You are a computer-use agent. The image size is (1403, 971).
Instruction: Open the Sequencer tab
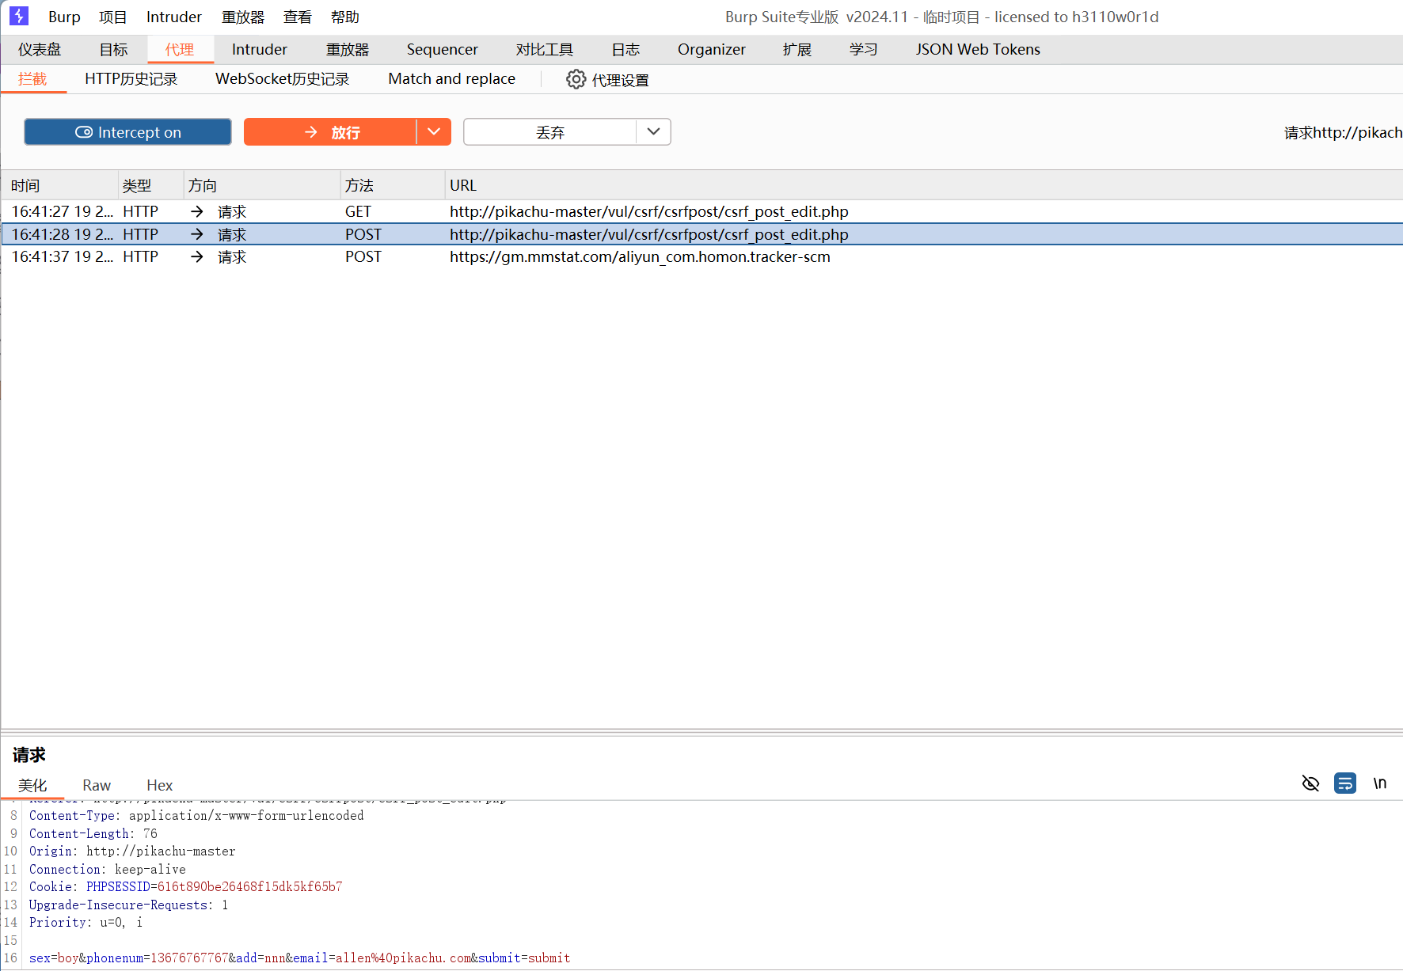pos(443,49)
